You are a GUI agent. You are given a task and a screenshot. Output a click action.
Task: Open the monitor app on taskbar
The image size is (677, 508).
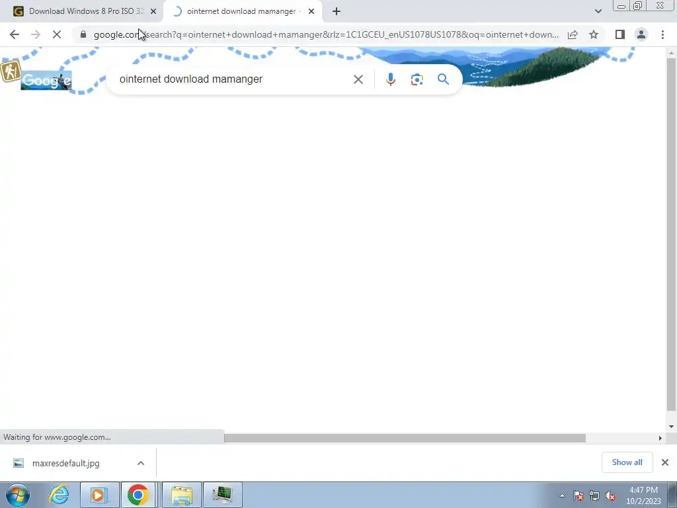[222, 495]
